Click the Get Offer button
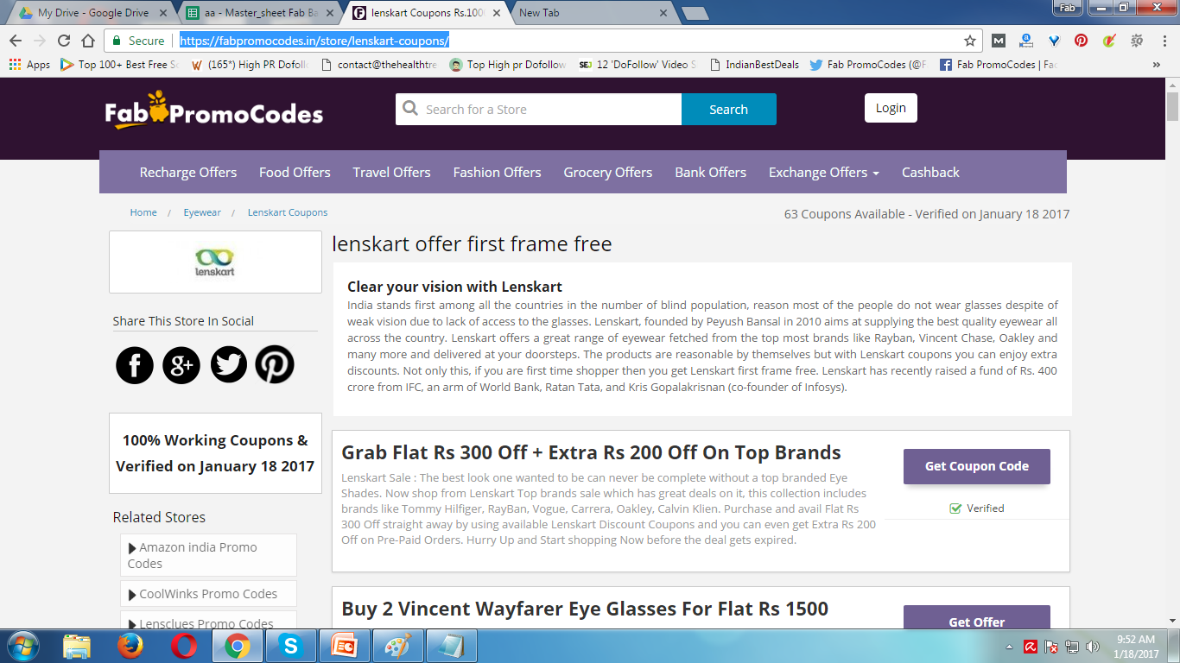 pos(977,618)
